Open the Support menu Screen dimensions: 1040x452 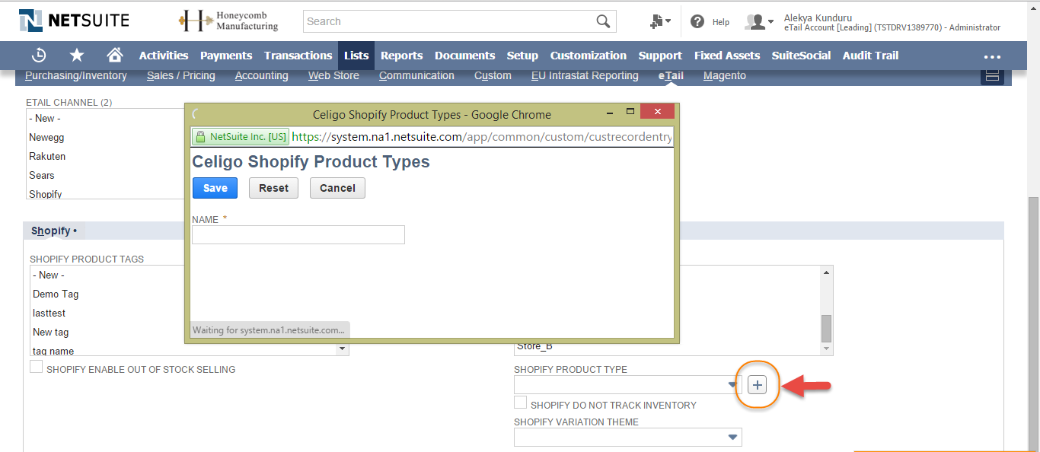click(660, 56)
